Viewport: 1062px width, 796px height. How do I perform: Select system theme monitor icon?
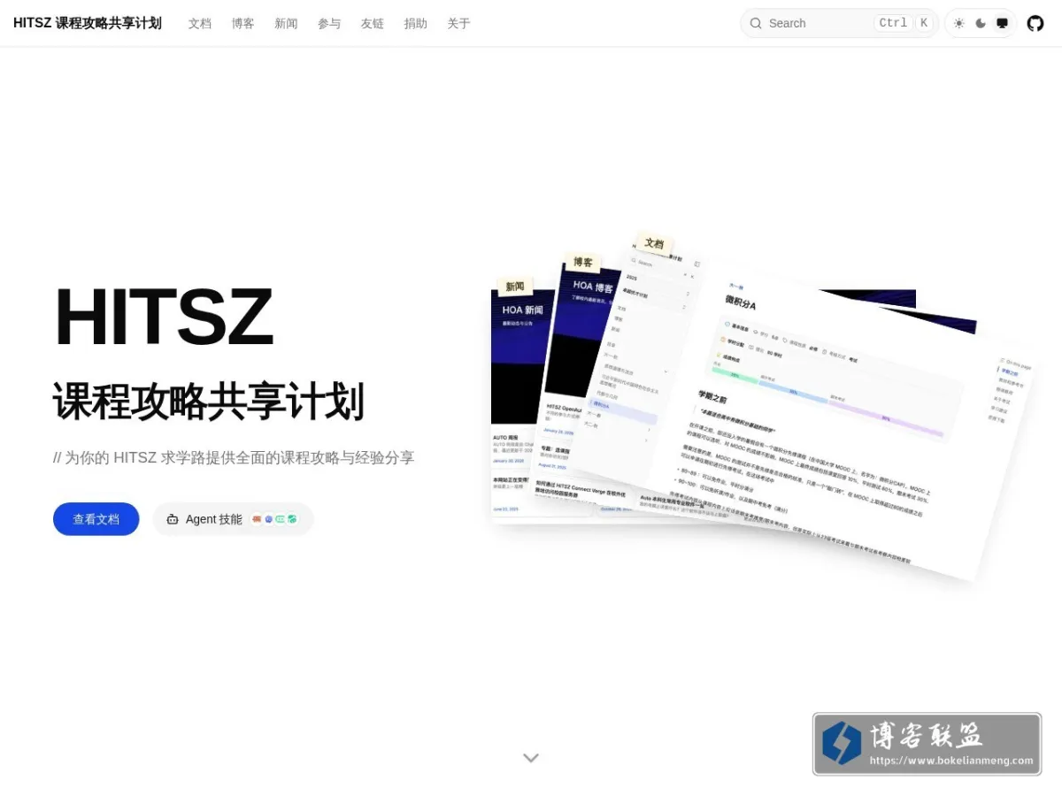point(1002,24)
